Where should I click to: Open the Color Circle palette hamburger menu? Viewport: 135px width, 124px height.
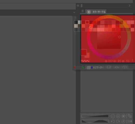click(x=83, y=11)
